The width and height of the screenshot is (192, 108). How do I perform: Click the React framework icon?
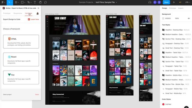click(9, 57)
